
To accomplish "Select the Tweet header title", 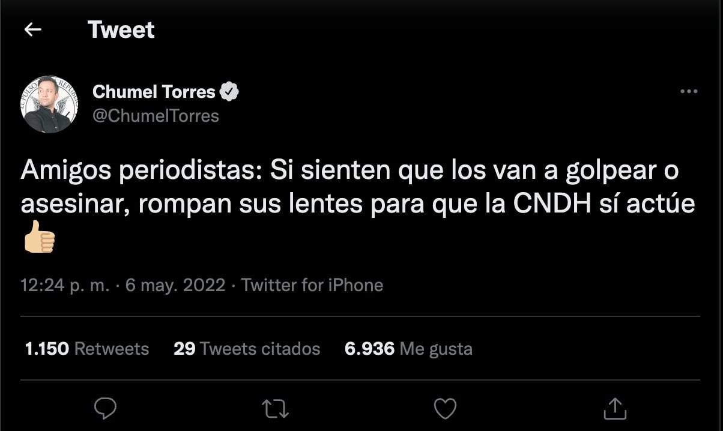I will [x=121, y=29].
